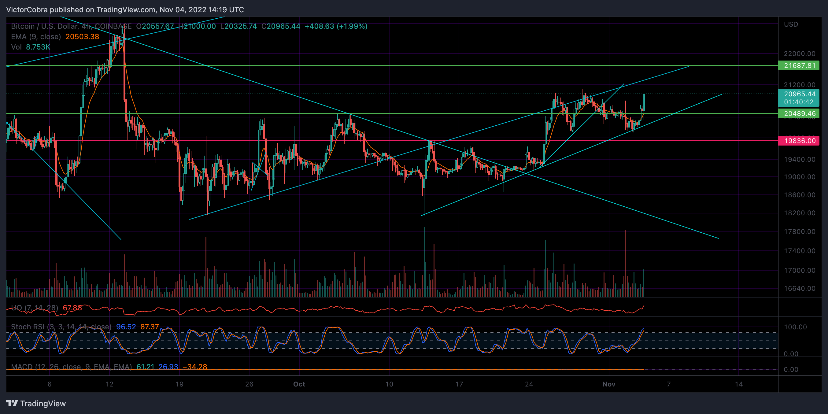The width and height of the screenshot is (828, 414).
Task: Click the MACD indicator label
Action: point(71,367)
